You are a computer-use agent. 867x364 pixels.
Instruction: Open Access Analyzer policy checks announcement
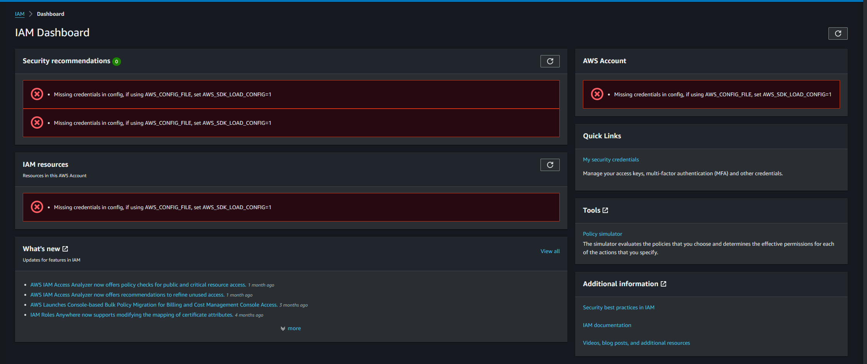[x=138, y=285]
